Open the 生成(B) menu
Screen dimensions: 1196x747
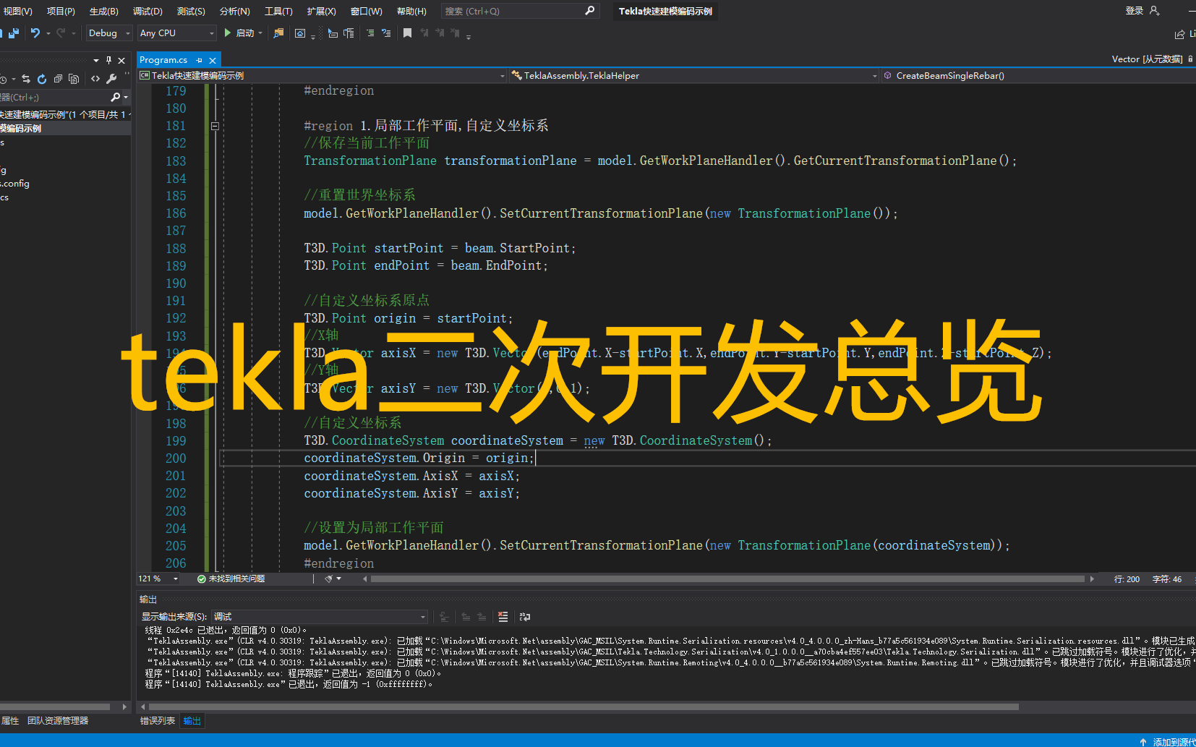coord(103,11)
